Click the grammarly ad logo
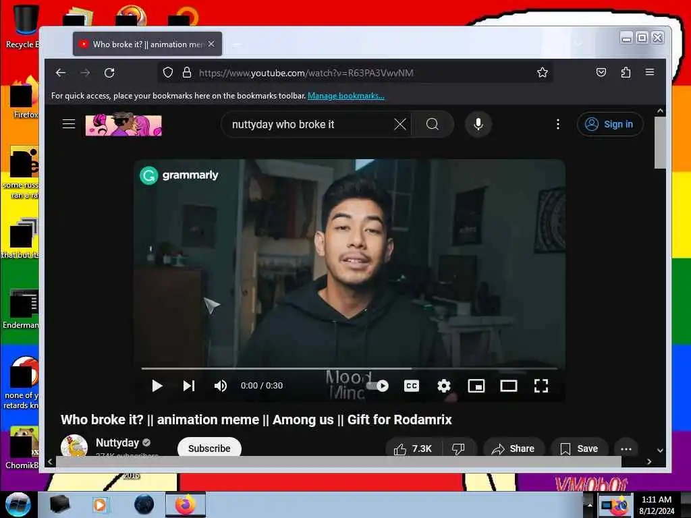This screenshot has width=691, height=518. coord(179,175)
